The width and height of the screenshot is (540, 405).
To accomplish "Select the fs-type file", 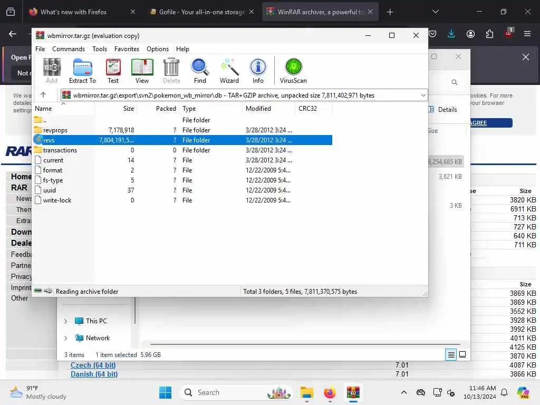I will point(182,180).
